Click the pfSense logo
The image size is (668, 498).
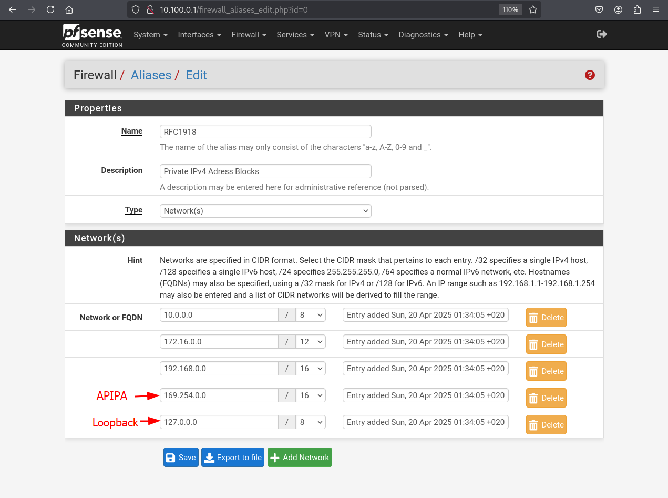tap(93, 35)
